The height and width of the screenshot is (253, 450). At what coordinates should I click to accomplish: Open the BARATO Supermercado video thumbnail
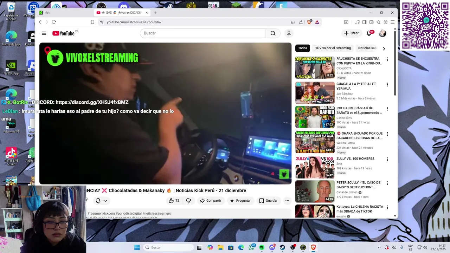(315, 117)
